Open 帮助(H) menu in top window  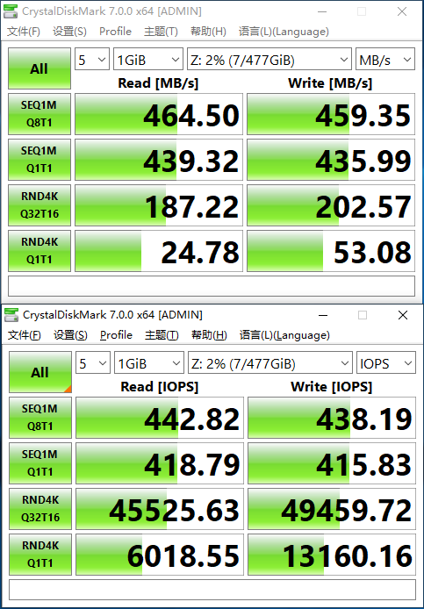208,32
